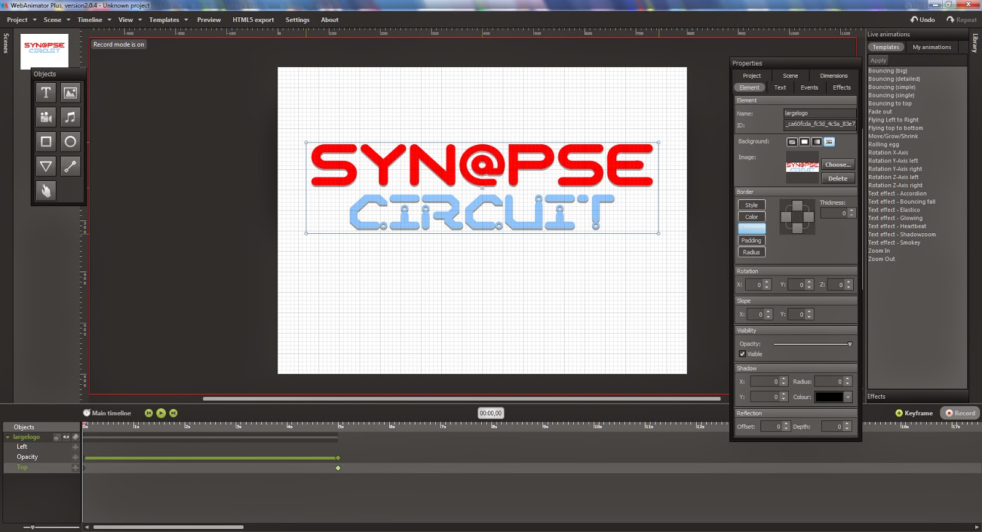Image resolution: width=982 pixels, height=532 pixels.
Task: Open the Library side panel
Action: tap(975, 43)
